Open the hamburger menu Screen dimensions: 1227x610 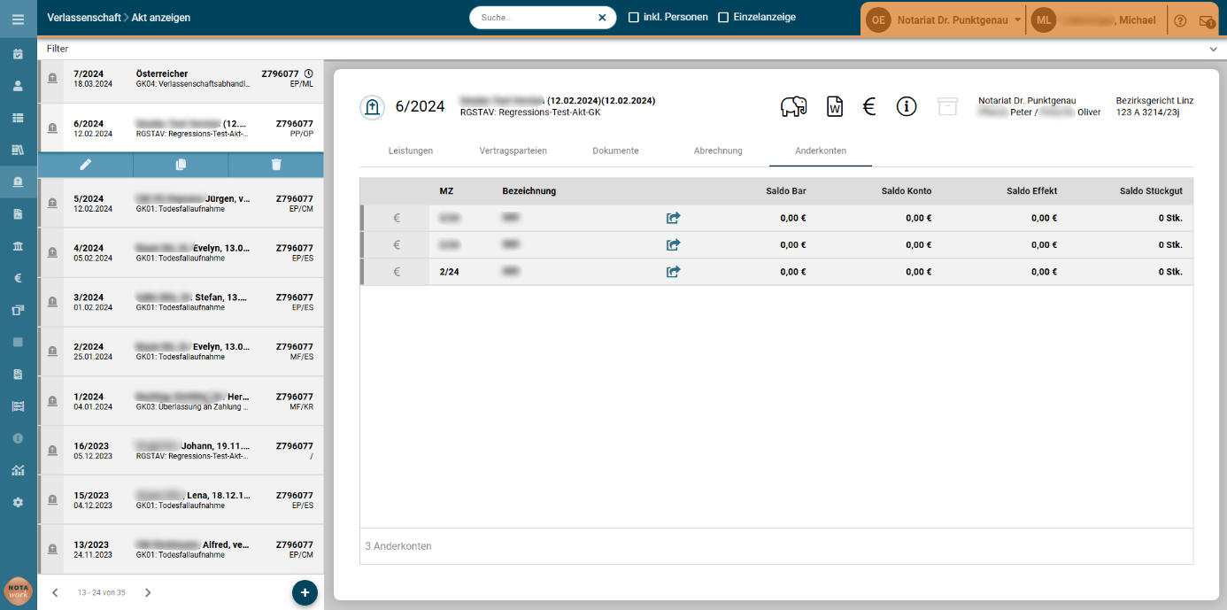click(18, 19)
